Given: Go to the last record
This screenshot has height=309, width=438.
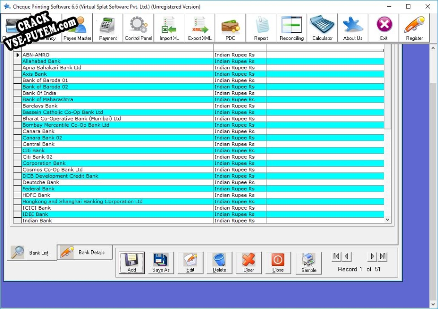Looking at the screenshot, I should [382, 257].
